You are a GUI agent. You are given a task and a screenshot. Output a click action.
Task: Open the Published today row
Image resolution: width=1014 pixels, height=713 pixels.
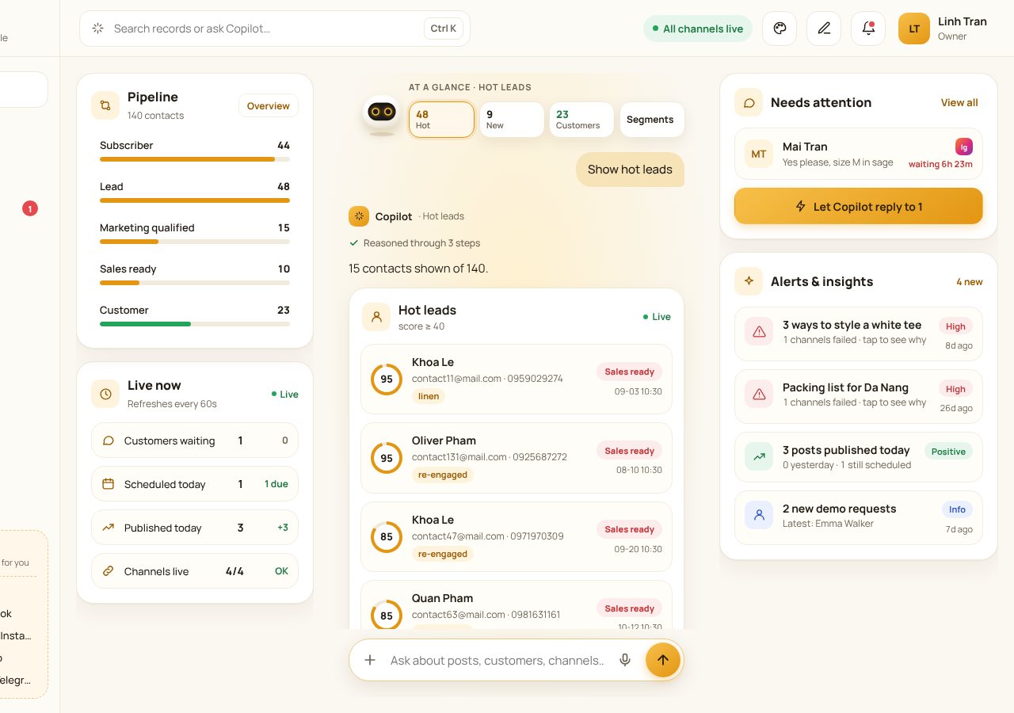pos(195,528)
